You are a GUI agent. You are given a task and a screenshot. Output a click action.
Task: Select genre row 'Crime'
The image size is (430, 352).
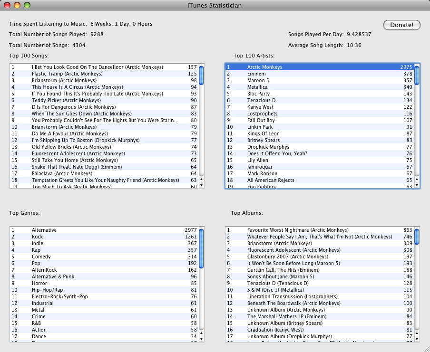(x=104, y=316)
